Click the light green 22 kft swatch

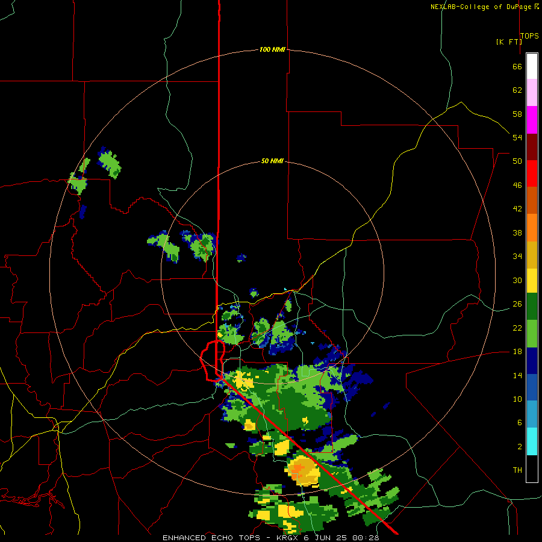coord(532,334)
